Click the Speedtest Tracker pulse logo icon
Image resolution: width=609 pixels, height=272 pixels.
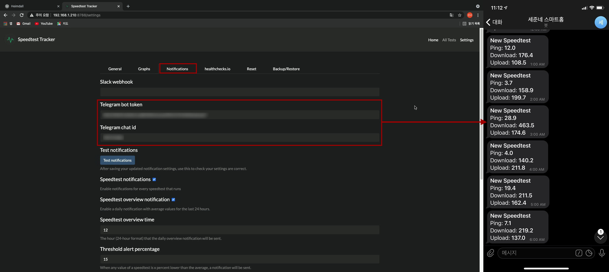(10, 40)
